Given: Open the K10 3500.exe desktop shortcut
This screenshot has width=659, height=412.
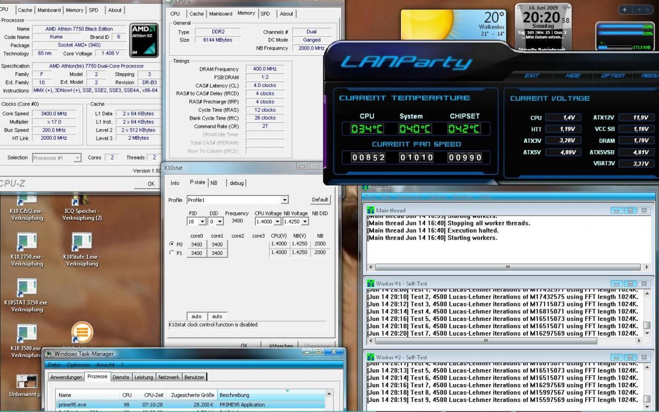Looking at the screenshot, I should click(x=27, y=342).
